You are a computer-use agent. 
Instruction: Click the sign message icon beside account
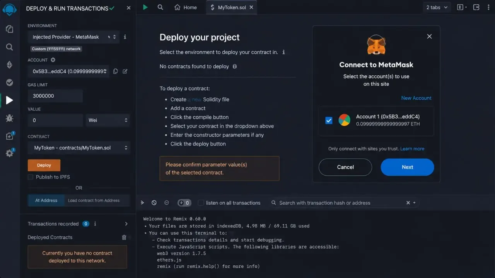coord(125,71)
